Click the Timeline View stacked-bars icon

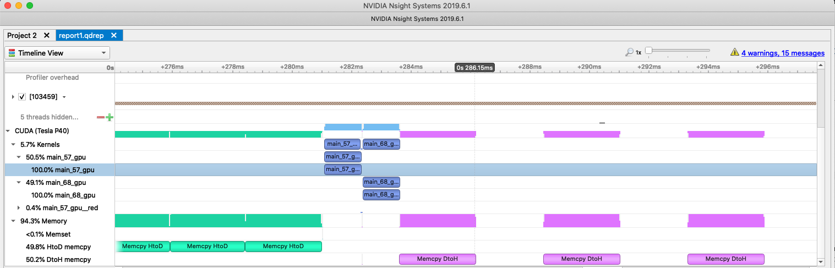tap(12, 53)
